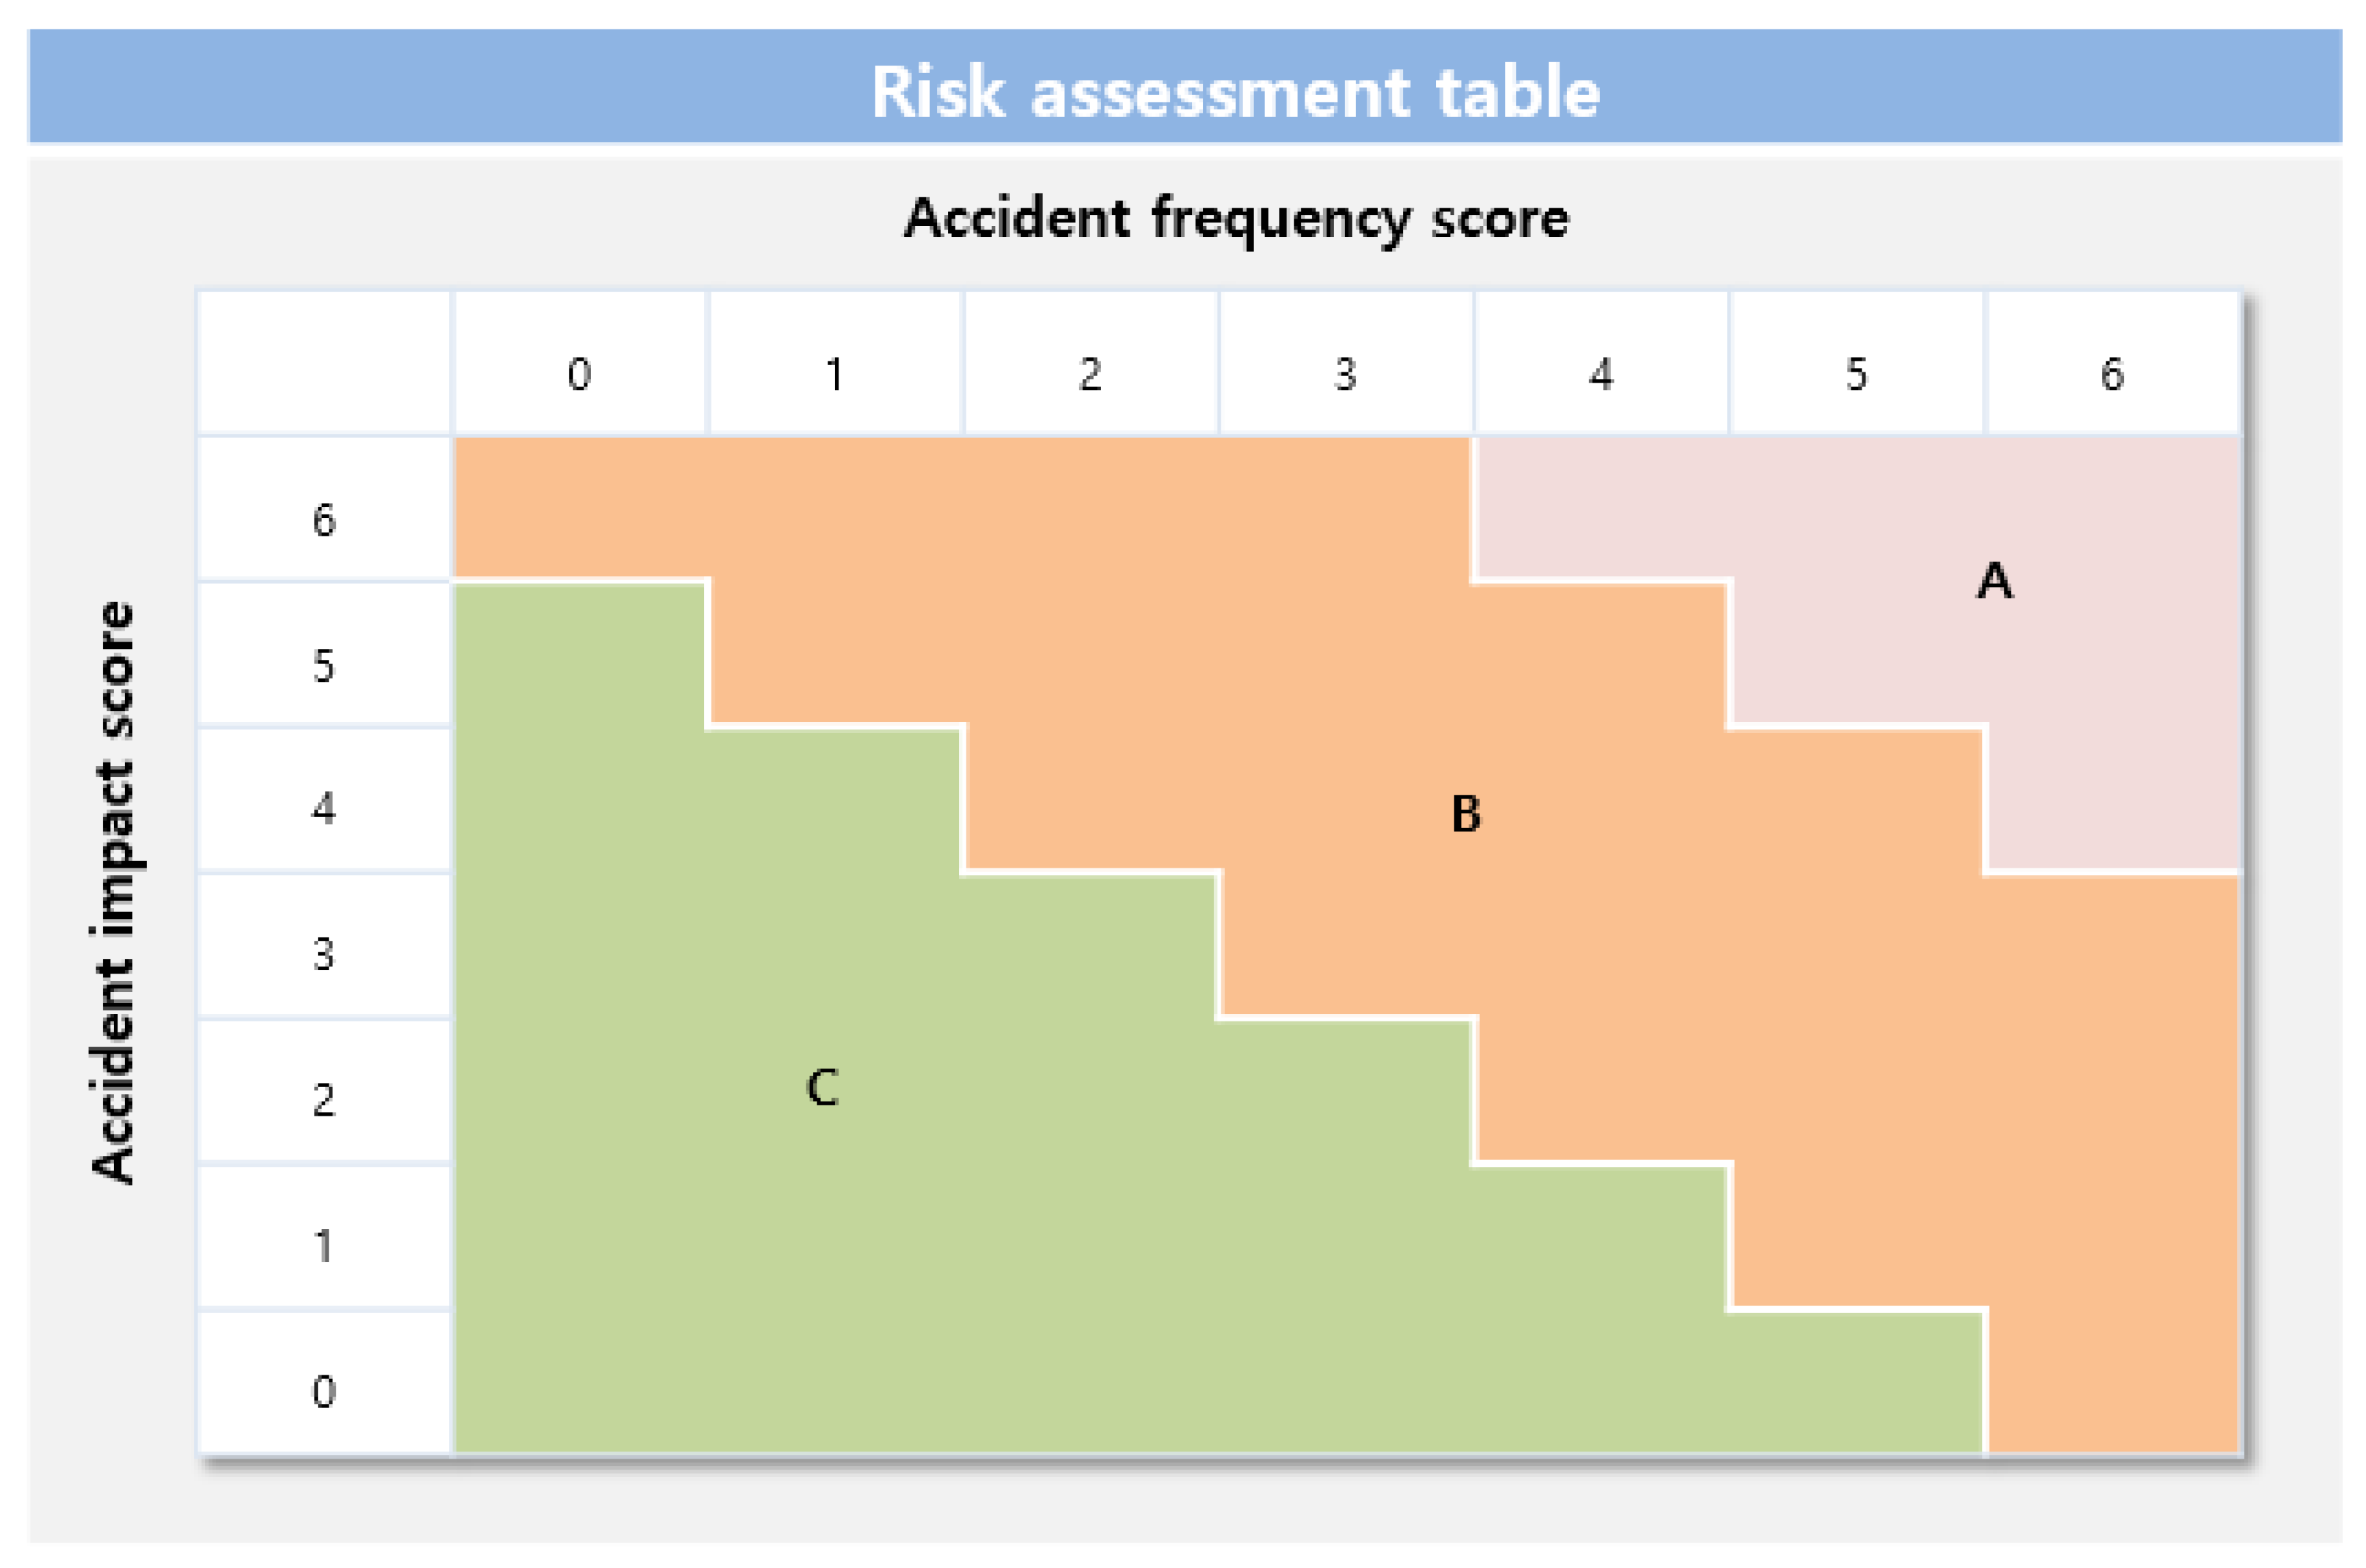Click the 'Accident impact score' vertical label
2366x1568 pixels.
tap(113, 892)
